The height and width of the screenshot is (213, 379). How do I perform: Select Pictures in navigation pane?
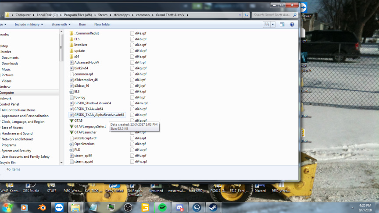7,75
